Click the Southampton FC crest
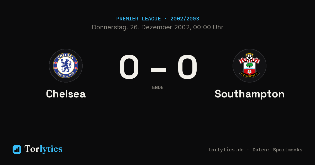Screen dimensions: 315x165 [x=249, y=65]
